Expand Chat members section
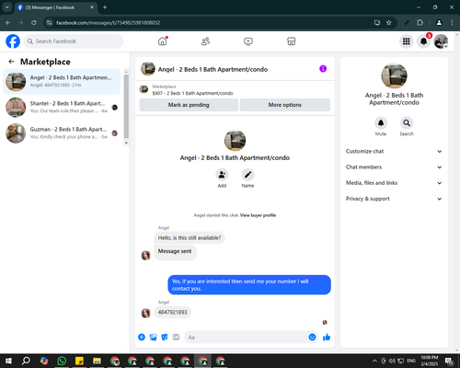Viewport: 460px width, 368px height. pos(394,167)
